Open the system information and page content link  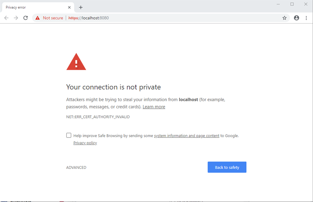pos(187,136)
